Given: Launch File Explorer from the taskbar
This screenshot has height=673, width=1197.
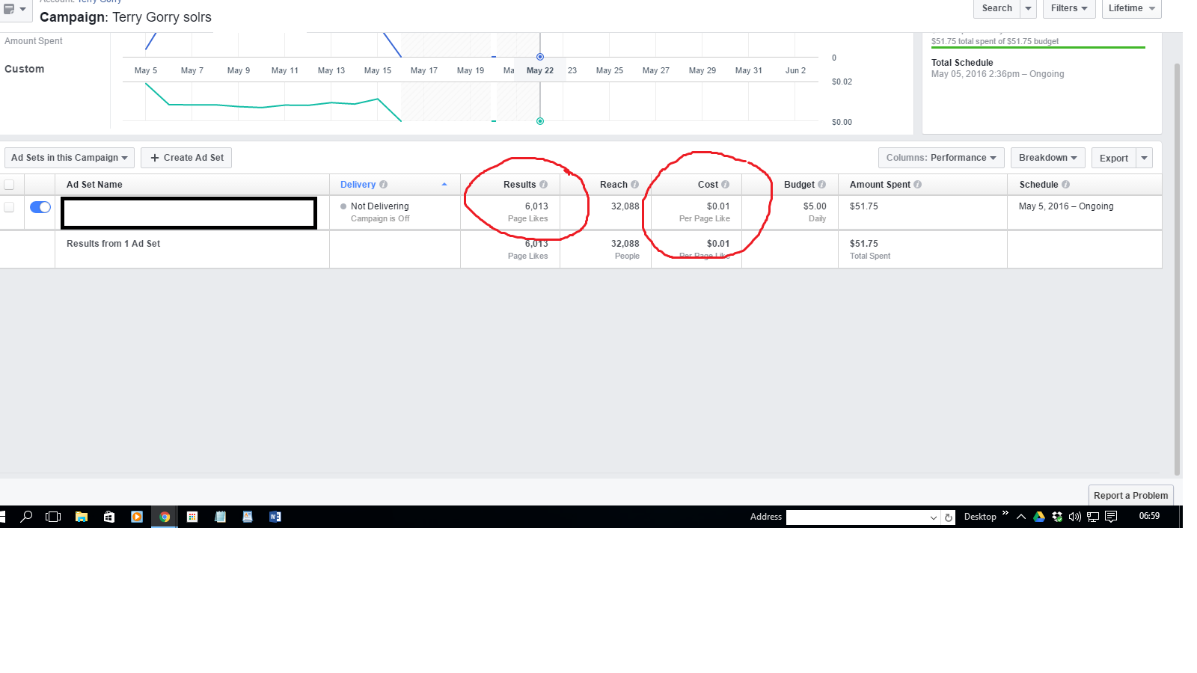Looking at the screenshot, I should (82, 516).
